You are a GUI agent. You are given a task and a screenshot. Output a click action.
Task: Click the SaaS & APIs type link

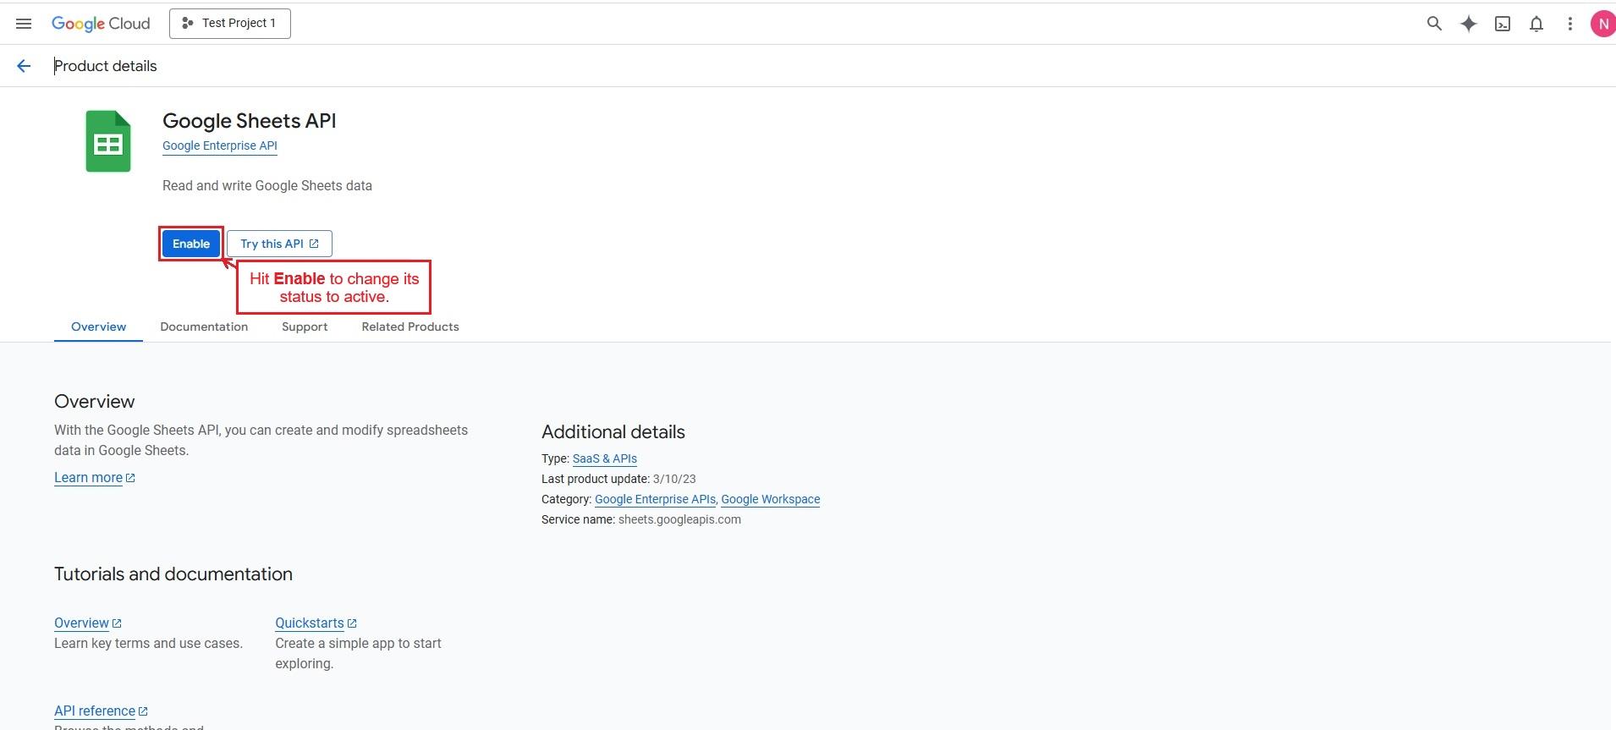(605, 458)
